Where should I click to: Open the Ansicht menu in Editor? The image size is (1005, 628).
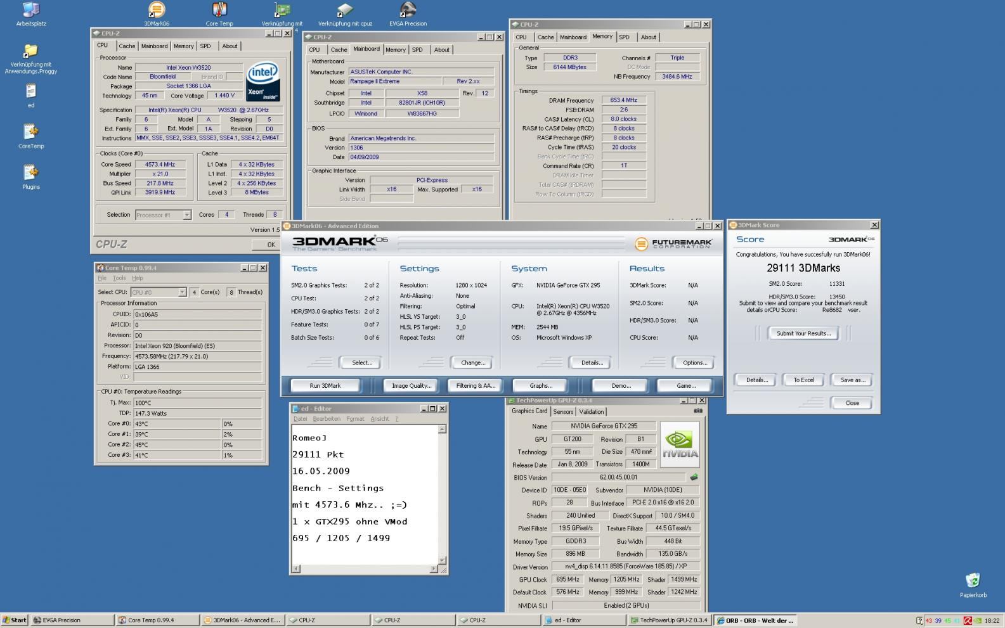click(x=380, y=419)
